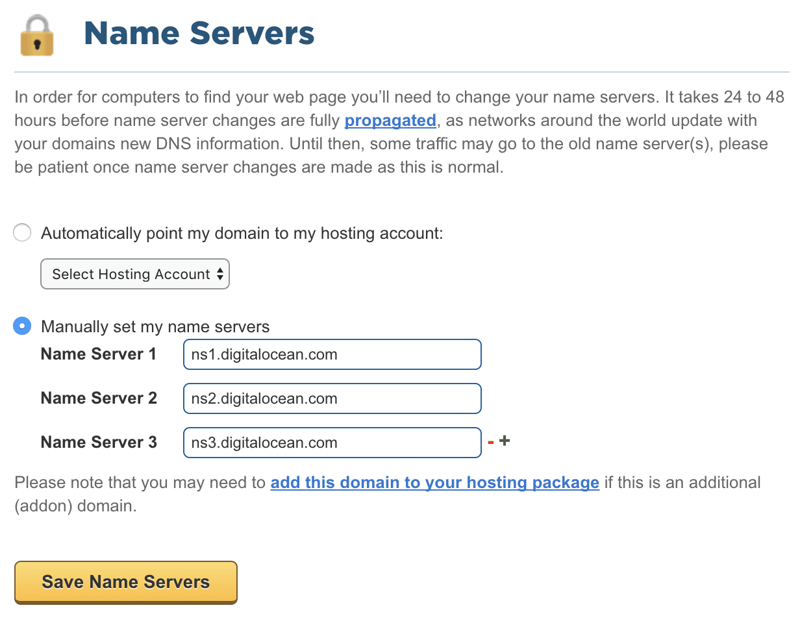Follow the 'add this domain to your hosting package' link
This screenshot has width=800, height=636.
(x=434, y=482)
